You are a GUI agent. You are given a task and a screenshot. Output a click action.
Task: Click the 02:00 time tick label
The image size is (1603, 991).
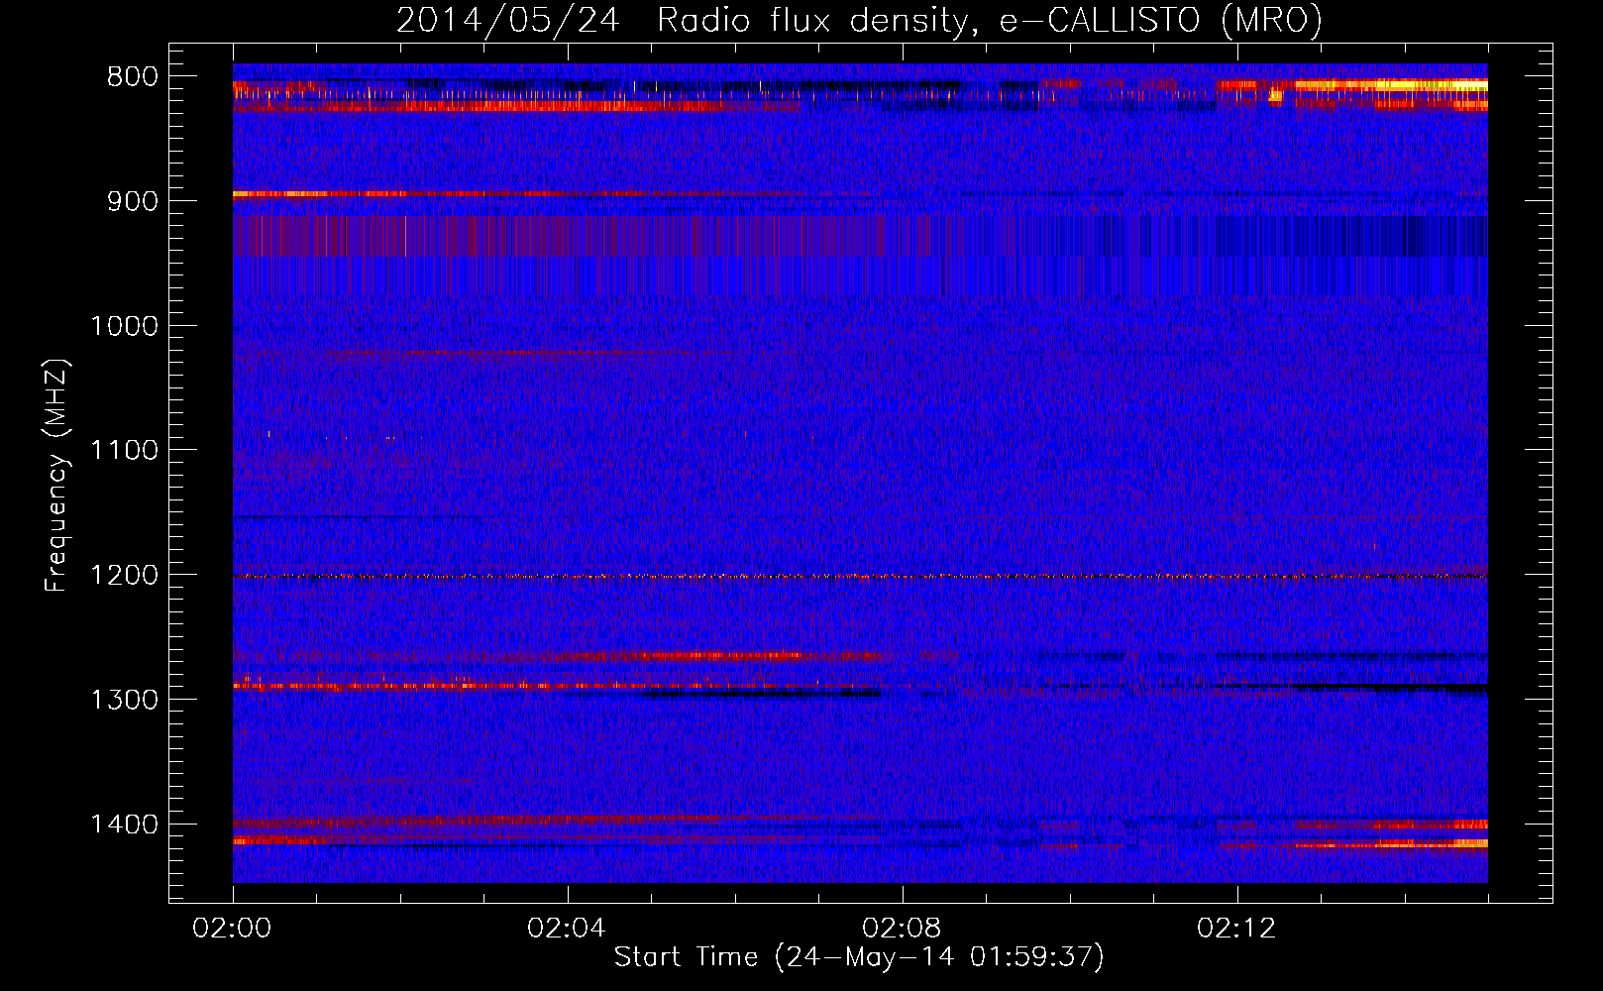click(232, 929)
